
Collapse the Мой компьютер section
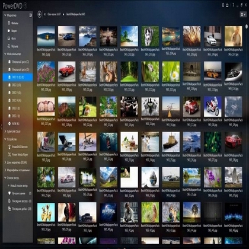pos(5,54)
